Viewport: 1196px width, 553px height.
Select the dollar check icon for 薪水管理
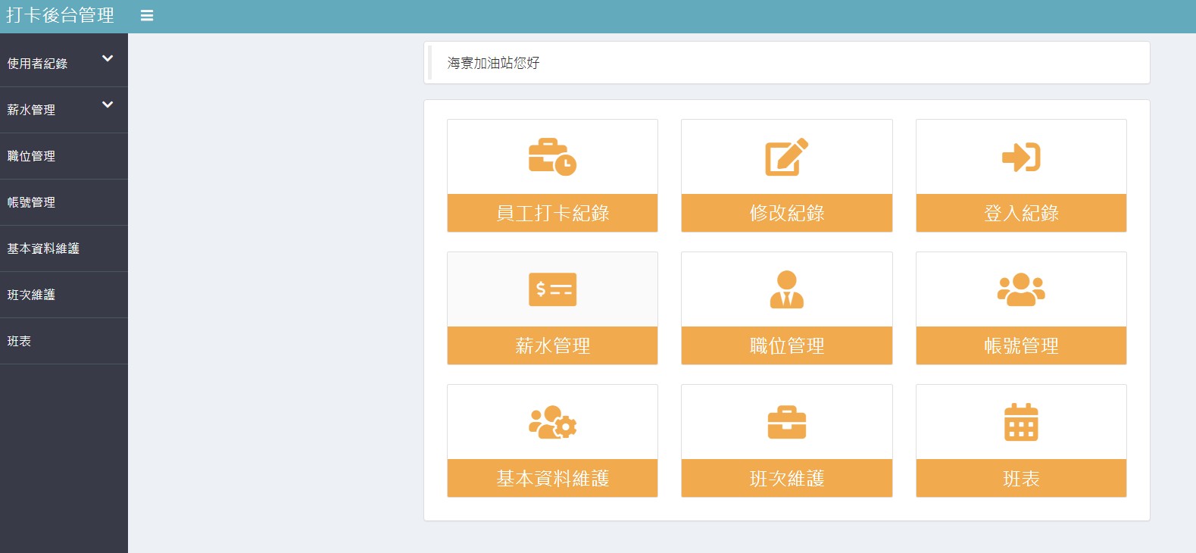coord(552,289)
